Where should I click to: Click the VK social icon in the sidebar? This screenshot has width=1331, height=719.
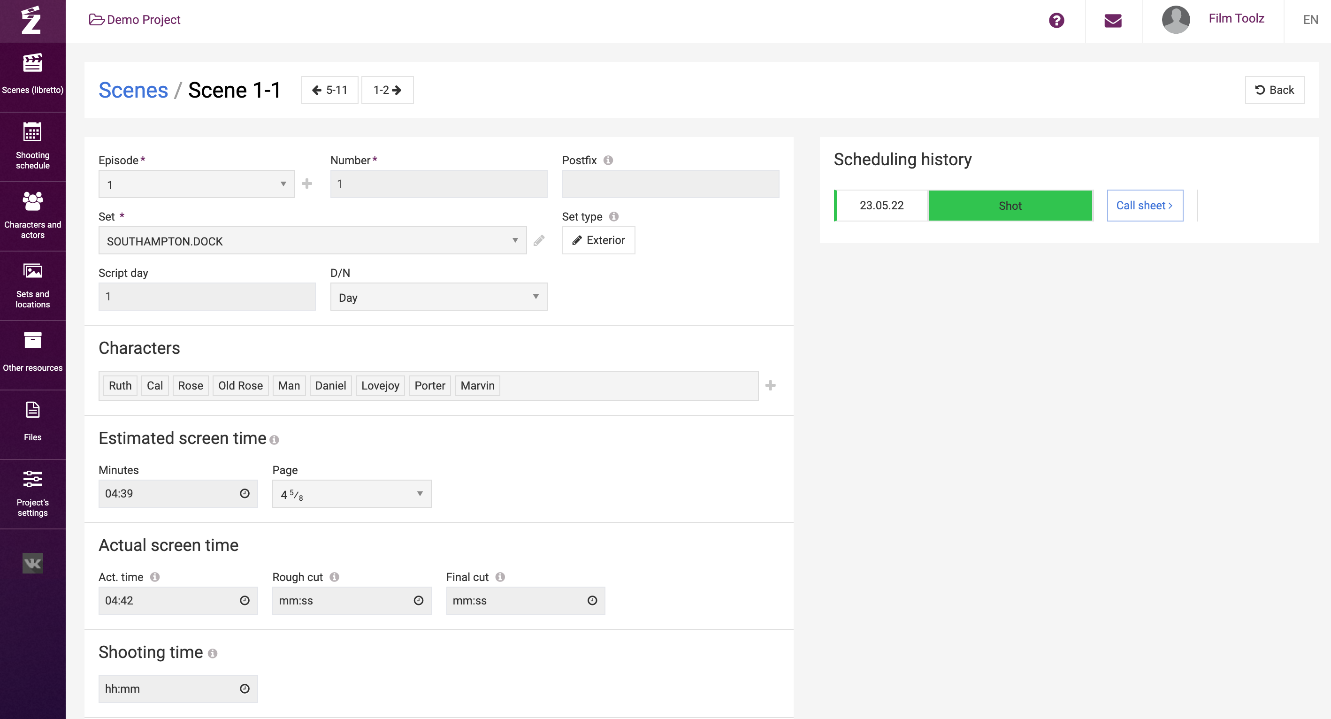click(x=32, y=563)
